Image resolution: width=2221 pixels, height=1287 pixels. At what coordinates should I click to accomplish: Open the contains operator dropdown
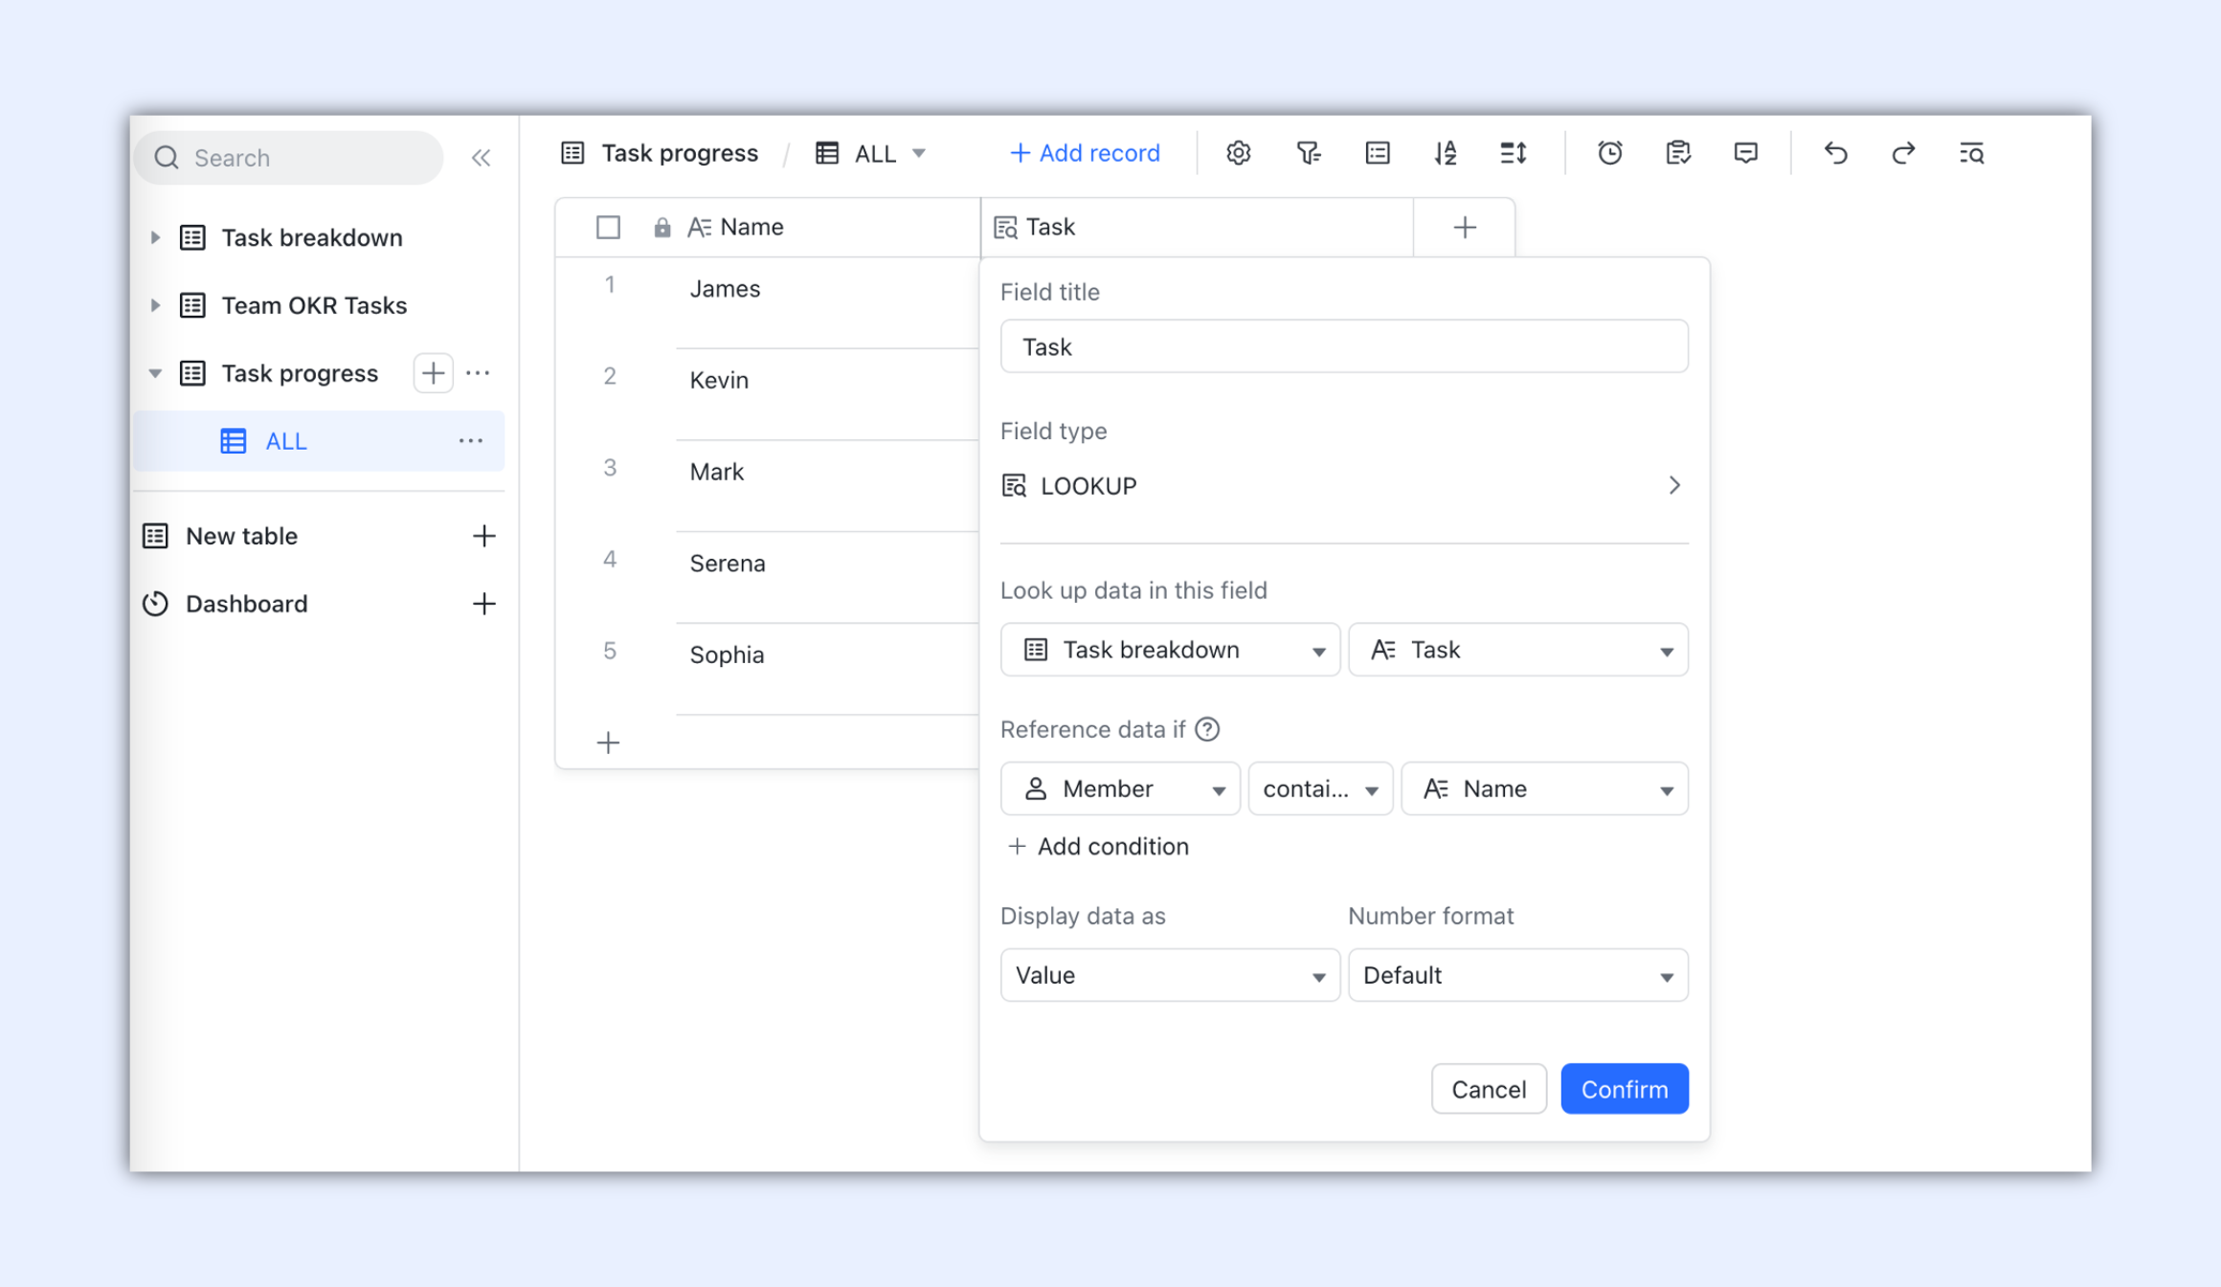[1320, 788]
